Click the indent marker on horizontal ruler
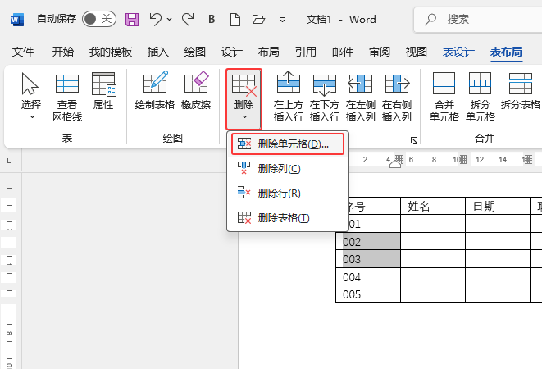Image resolution: width=542 pixels, height=369 pixels. pos(395,164)
